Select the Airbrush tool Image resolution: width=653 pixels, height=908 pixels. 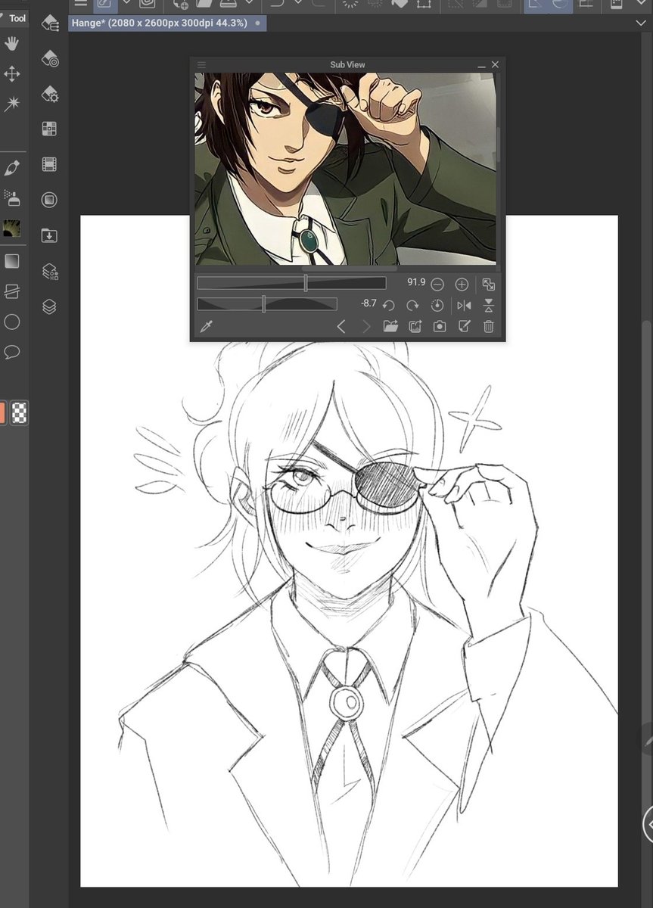click(x=12, y=198)
